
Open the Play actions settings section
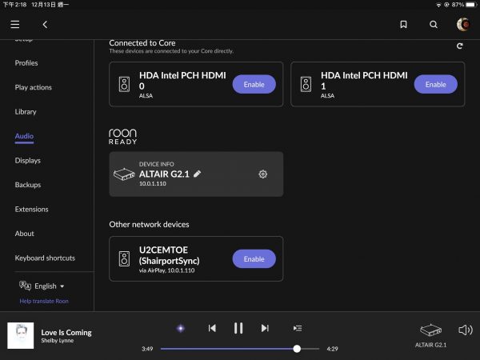pyautogui.click(x=34, y=87)
